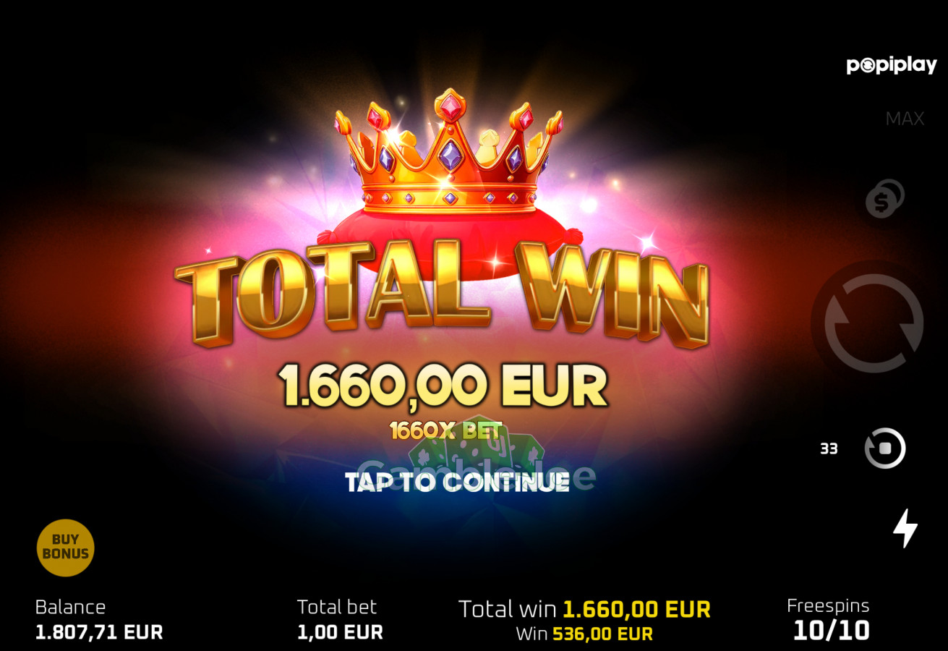948x651 pixels.
Task: Click the bottom Total win 1.660,00 EUR label
Action: click(x=584, y=609)
